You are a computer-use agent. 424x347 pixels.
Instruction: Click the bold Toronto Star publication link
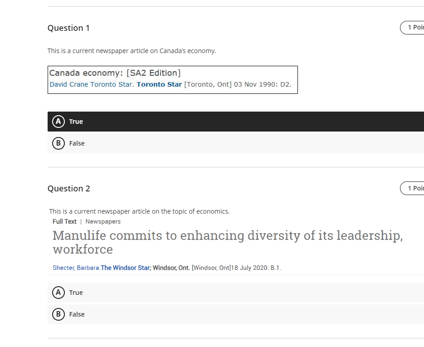(x=159, y=84)
